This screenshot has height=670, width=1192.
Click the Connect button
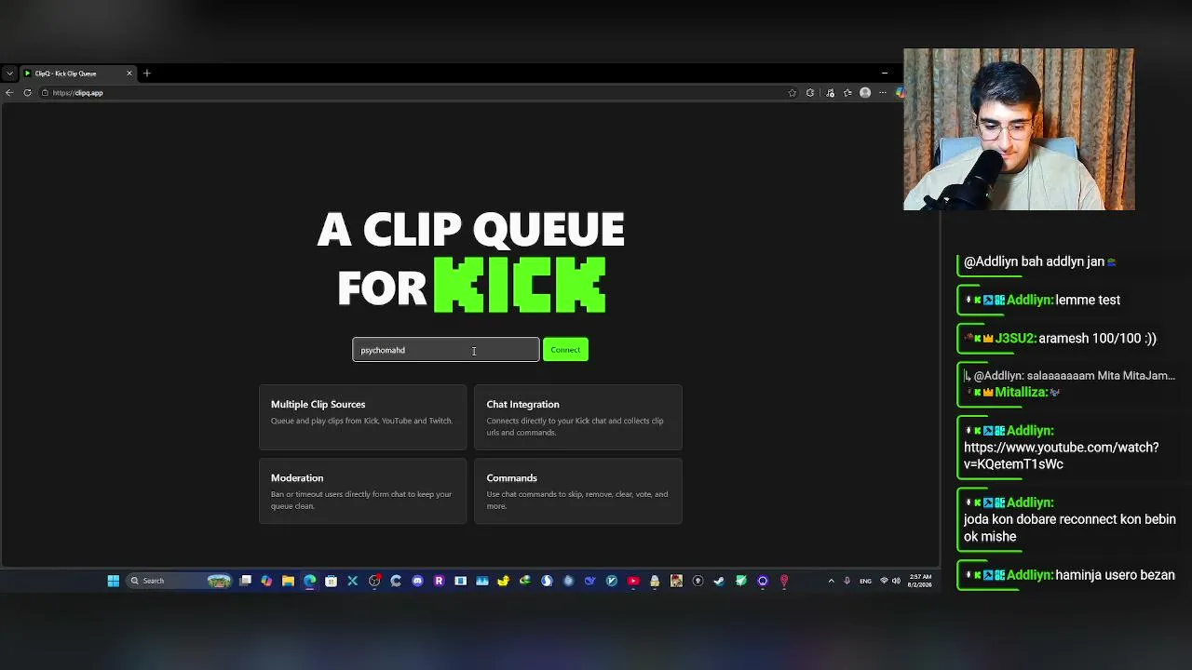coord(565,350)
